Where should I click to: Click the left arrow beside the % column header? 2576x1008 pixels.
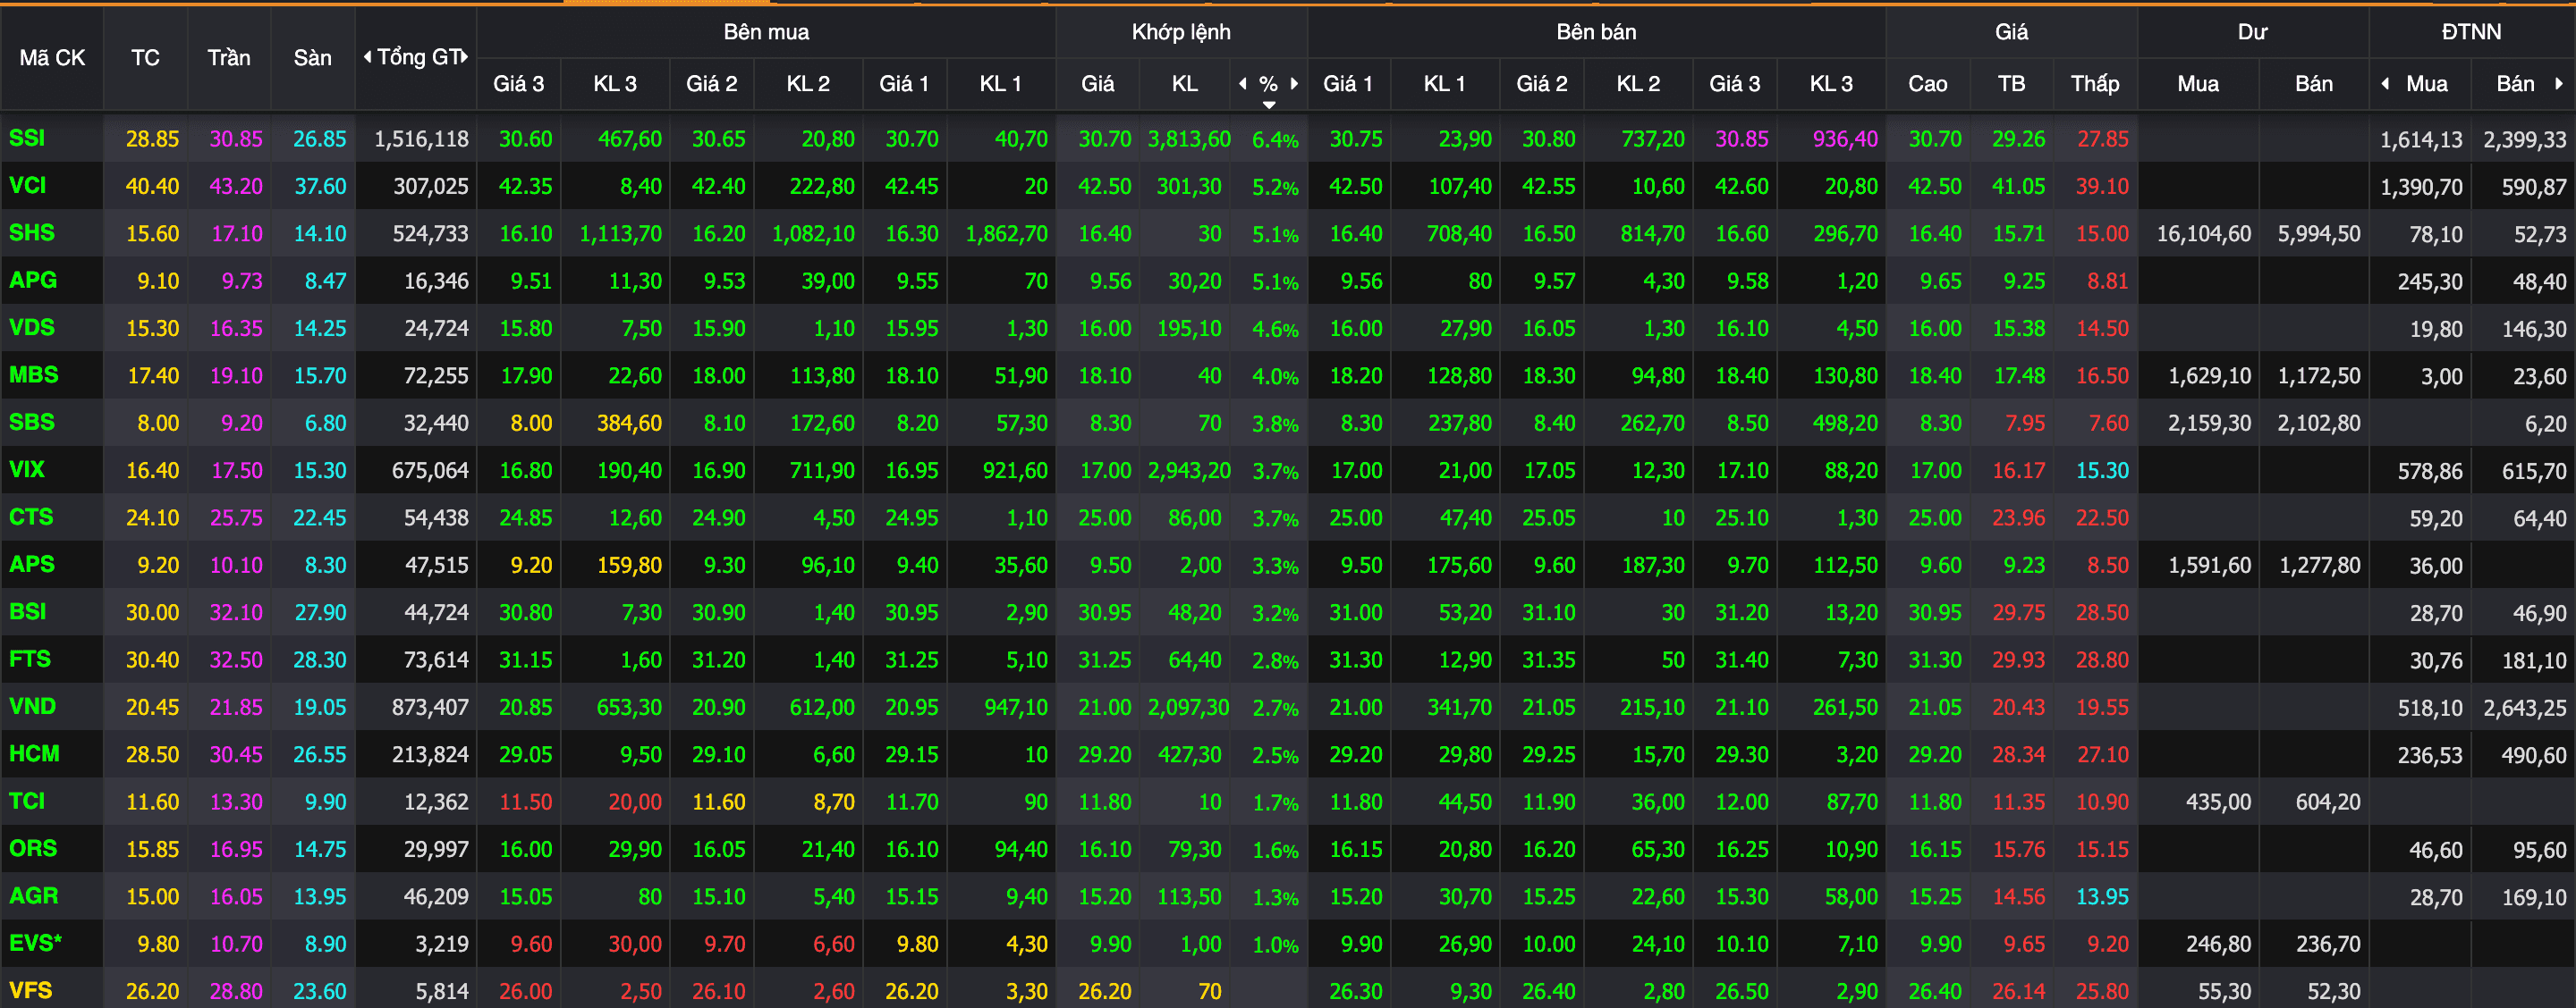[x=1243, y=84]
